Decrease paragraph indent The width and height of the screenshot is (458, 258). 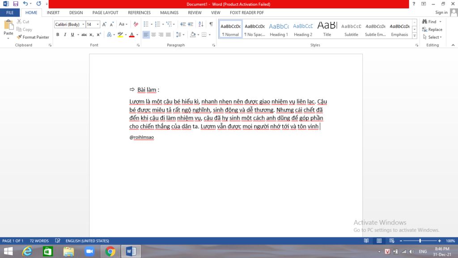pos(183,24)
